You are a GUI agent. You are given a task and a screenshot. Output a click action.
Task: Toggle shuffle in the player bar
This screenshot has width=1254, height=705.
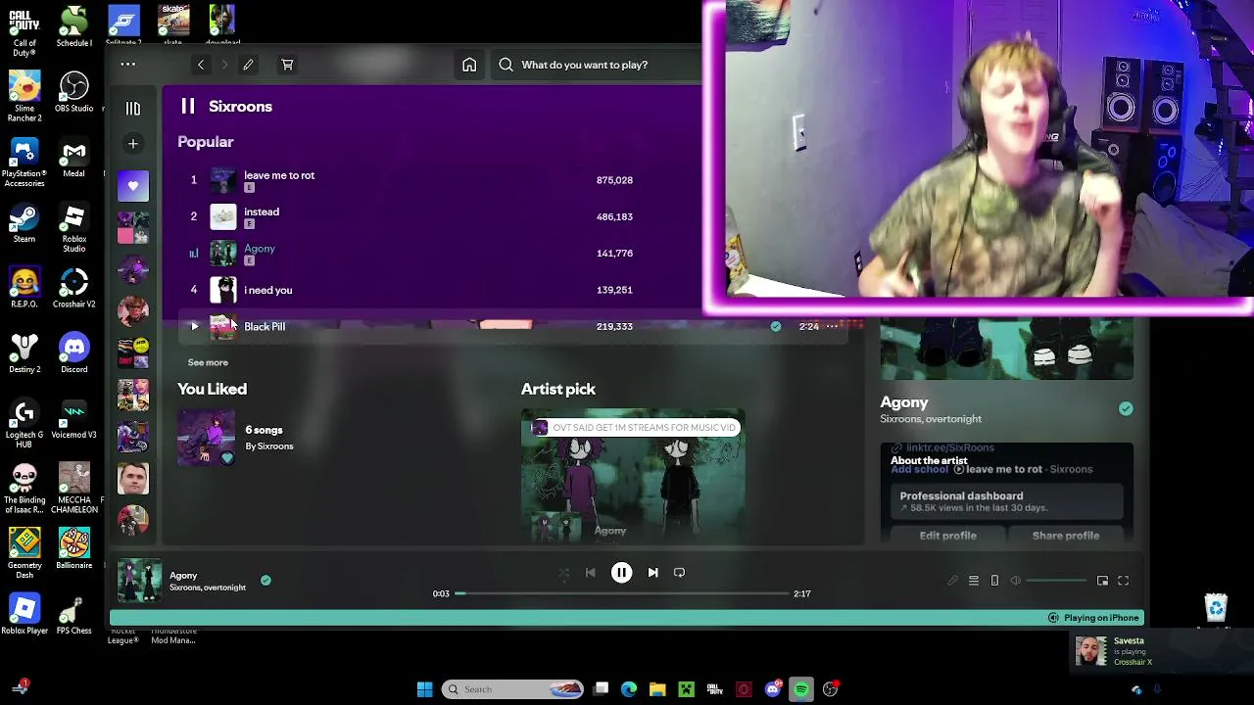[x=563, y=573]
